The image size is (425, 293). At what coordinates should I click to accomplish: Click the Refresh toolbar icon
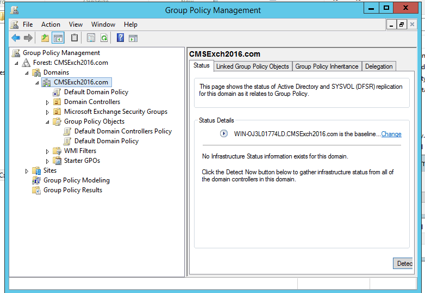103,38
